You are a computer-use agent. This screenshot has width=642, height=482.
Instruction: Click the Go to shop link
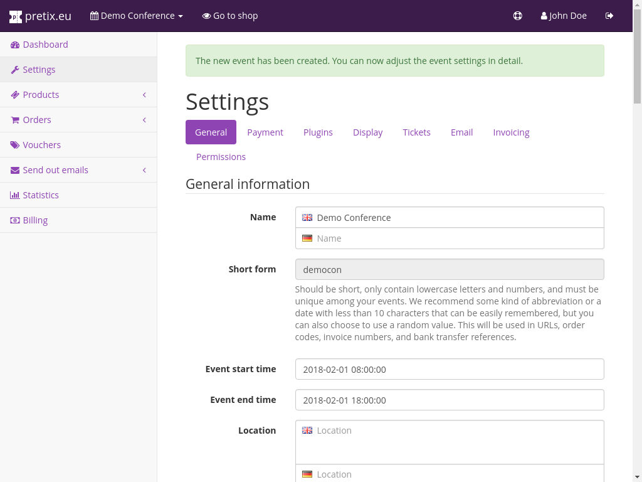(x=230, y=16)
